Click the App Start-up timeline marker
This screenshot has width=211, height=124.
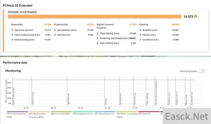pos(68,99)
